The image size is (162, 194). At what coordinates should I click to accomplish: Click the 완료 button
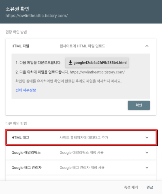tap(150, 187)
